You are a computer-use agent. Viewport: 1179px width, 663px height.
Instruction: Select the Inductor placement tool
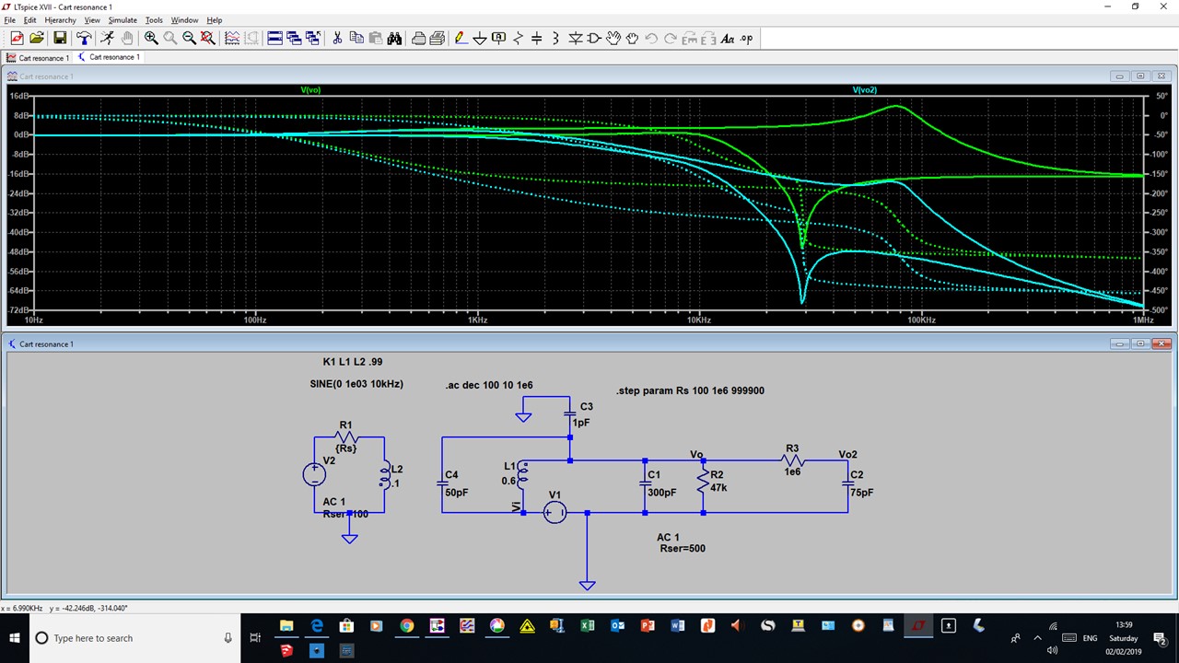click(555, 38)
